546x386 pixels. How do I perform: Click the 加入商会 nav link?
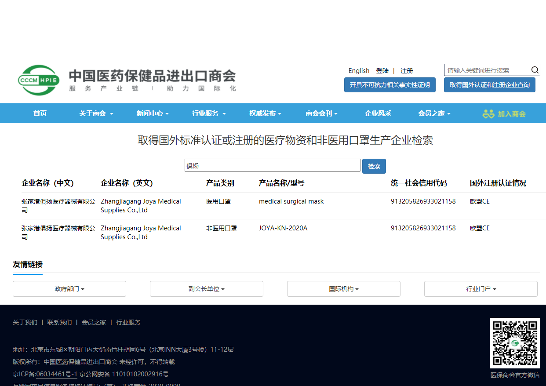click(x=504, y=113)
